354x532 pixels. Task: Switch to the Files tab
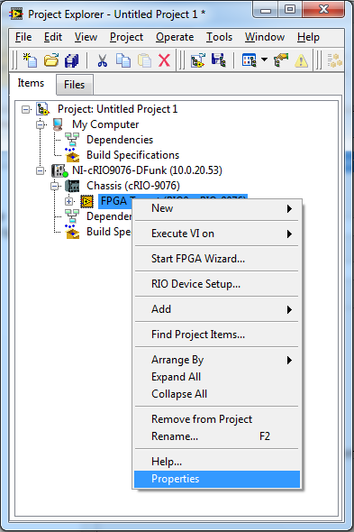tap(74, 85)
